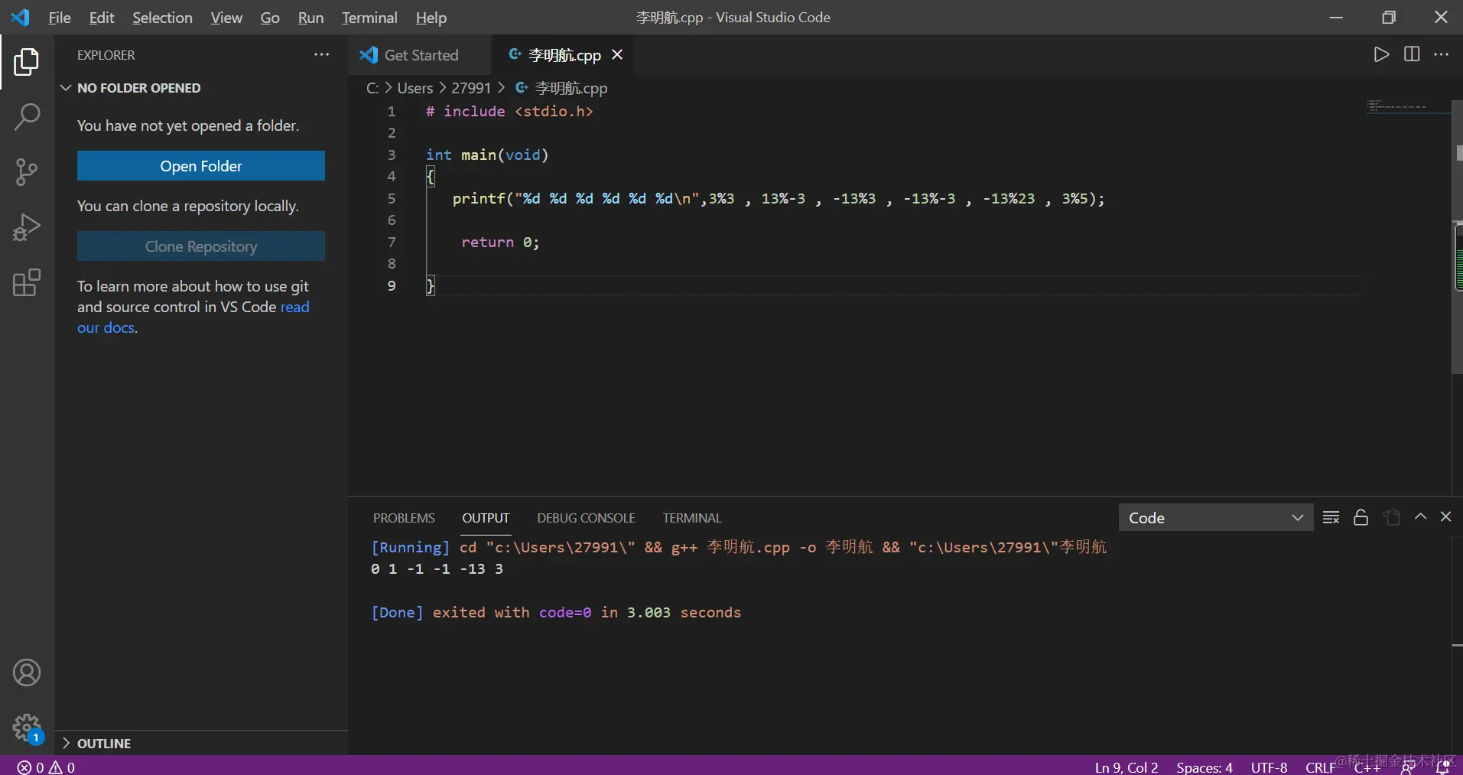Select language mode C++ in status bar

pos(1367,767)
